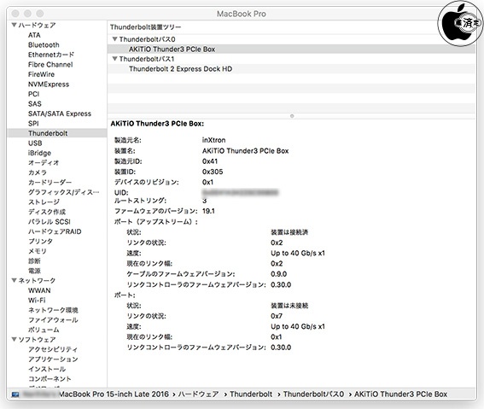Viewport: 484px width, 409px height.
Task: Collapse the Thunderboltバス0 tree node
Action: pos(114,39)
